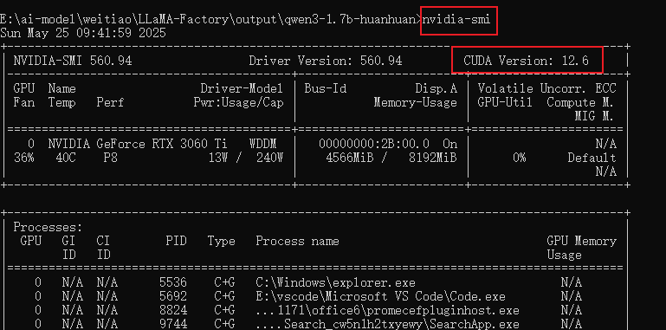Click the 40C temperature reading
Screen dimensions: 666x330
click(x=66, y=158)
